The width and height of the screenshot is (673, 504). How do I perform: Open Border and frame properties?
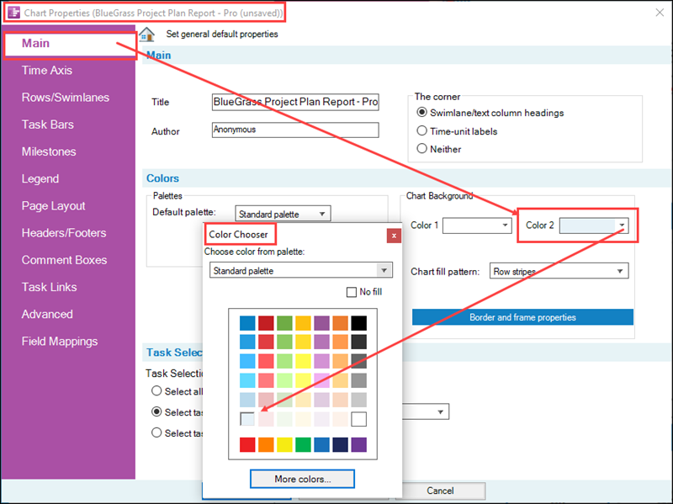[x=522, y=317]
